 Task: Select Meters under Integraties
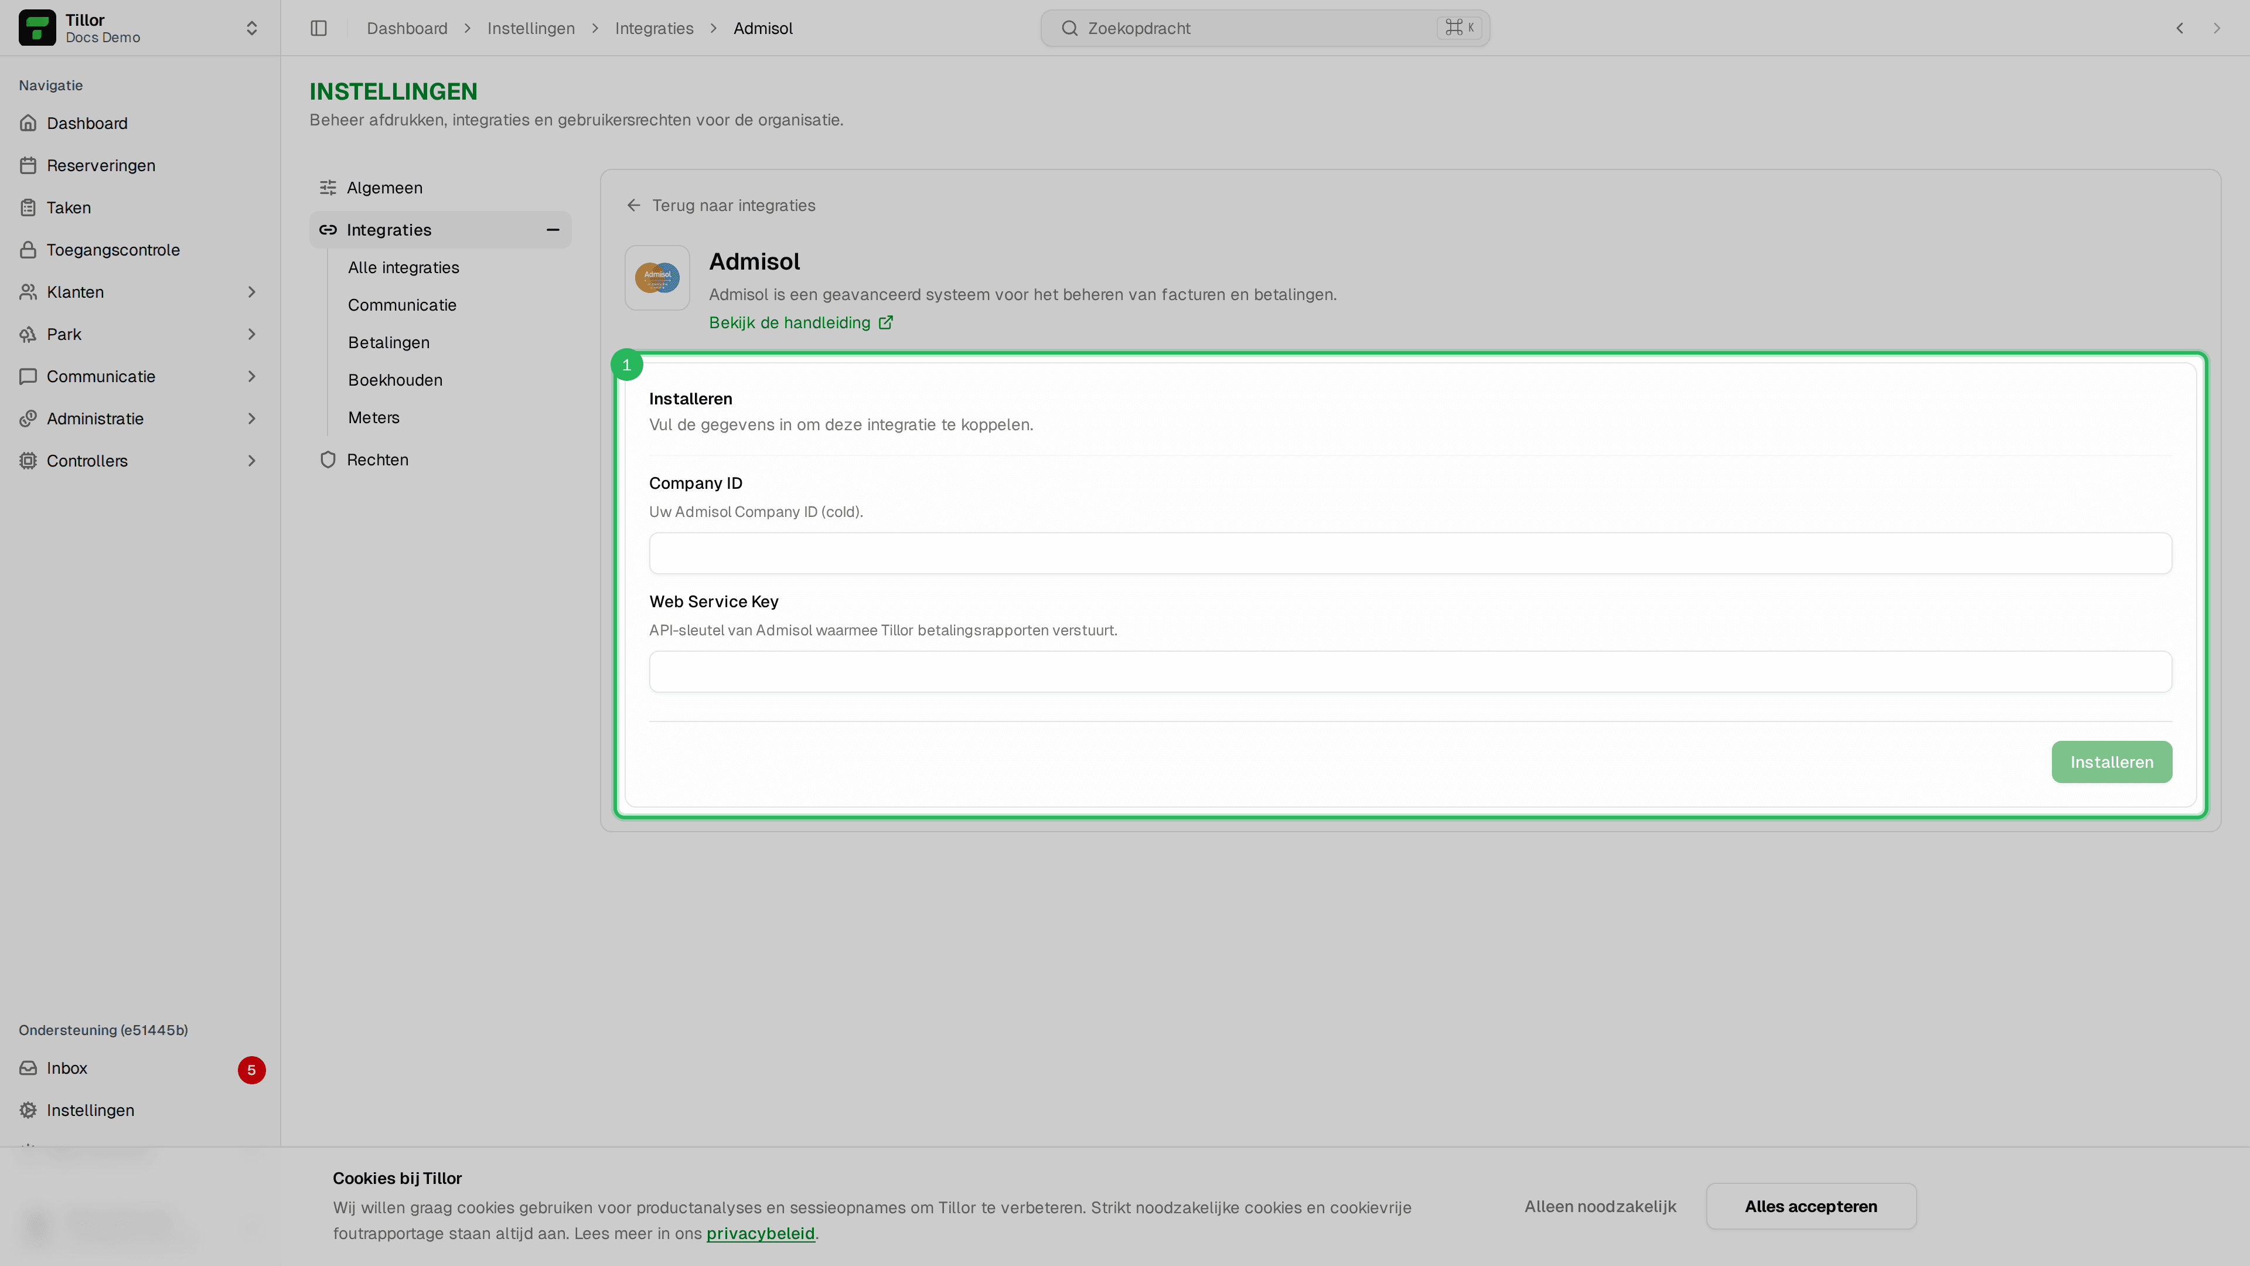tap(374, 418)
